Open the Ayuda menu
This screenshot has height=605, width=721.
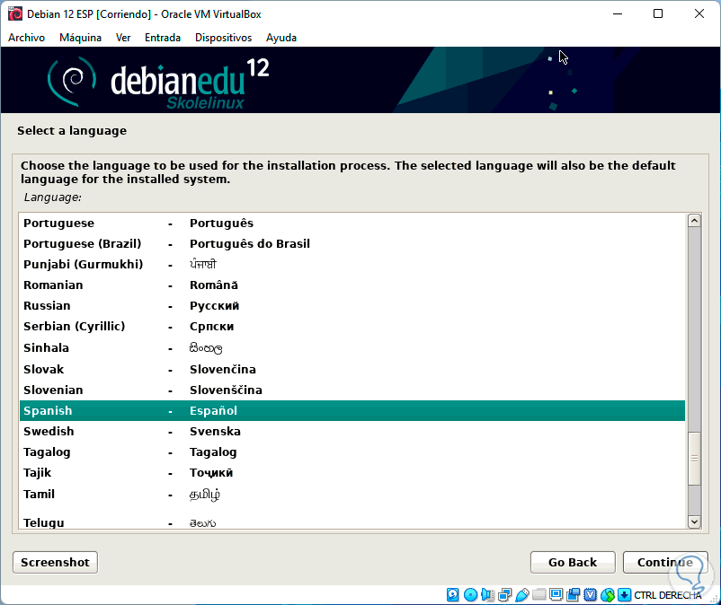281,38
